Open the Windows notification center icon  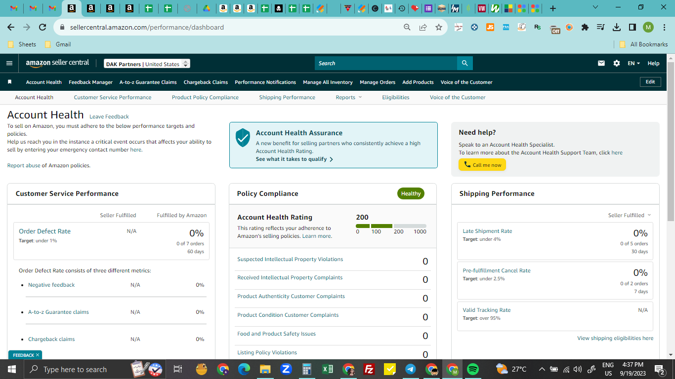tap(659, 369)
